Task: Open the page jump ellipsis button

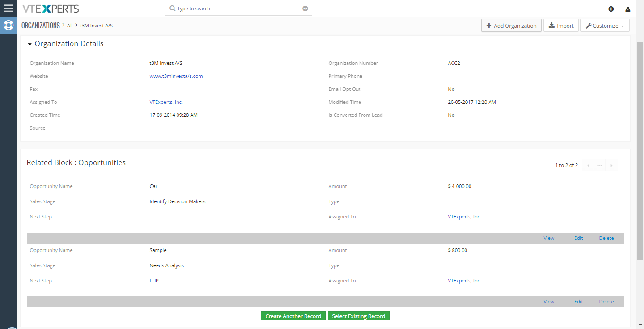Action: 600,165
